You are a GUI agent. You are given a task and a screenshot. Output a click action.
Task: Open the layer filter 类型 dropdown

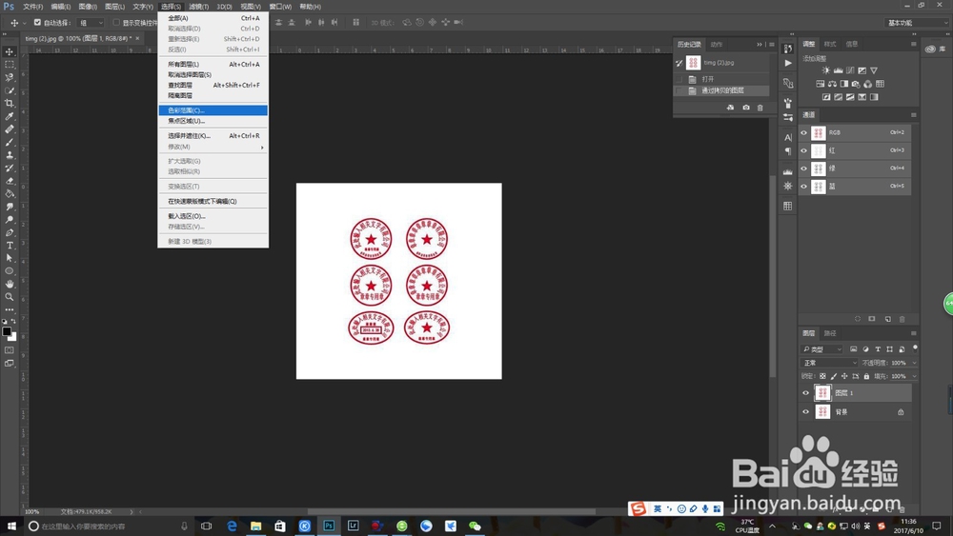822,349
